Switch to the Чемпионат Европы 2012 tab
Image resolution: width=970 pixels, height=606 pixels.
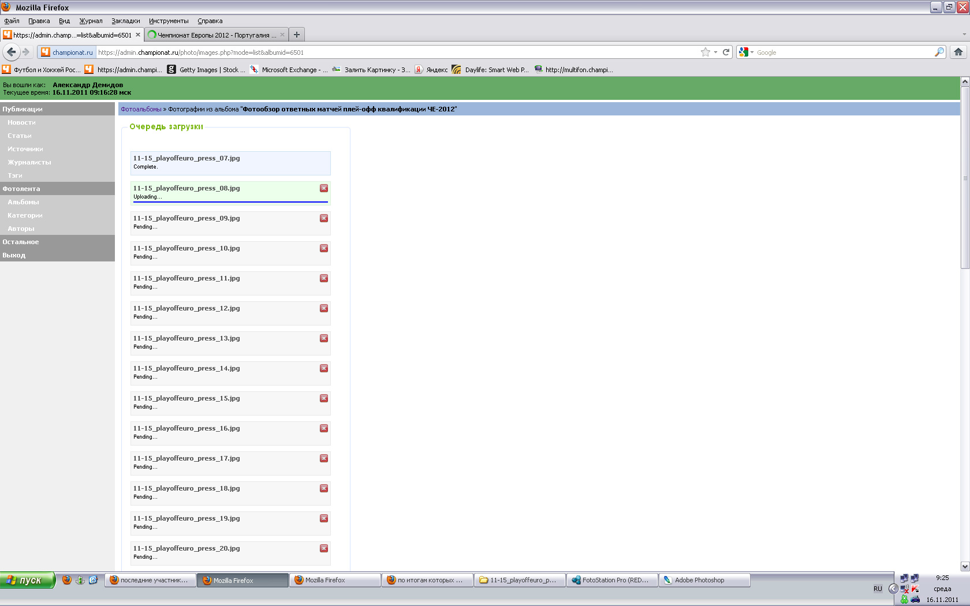tap(217, 35)
